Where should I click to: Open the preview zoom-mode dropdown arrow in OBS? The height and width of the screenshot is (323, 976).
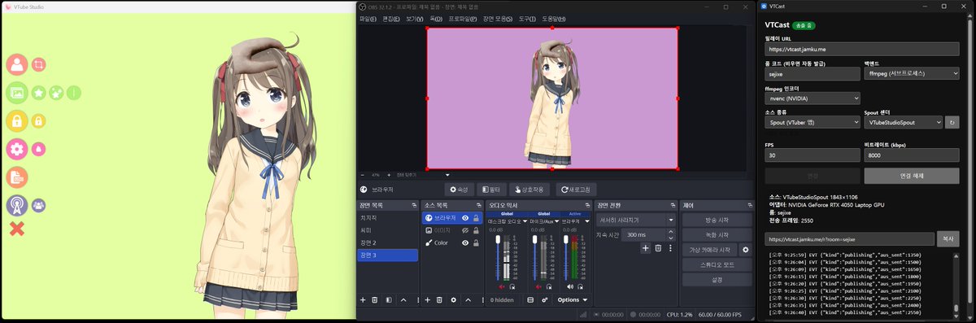pos(447,174)
